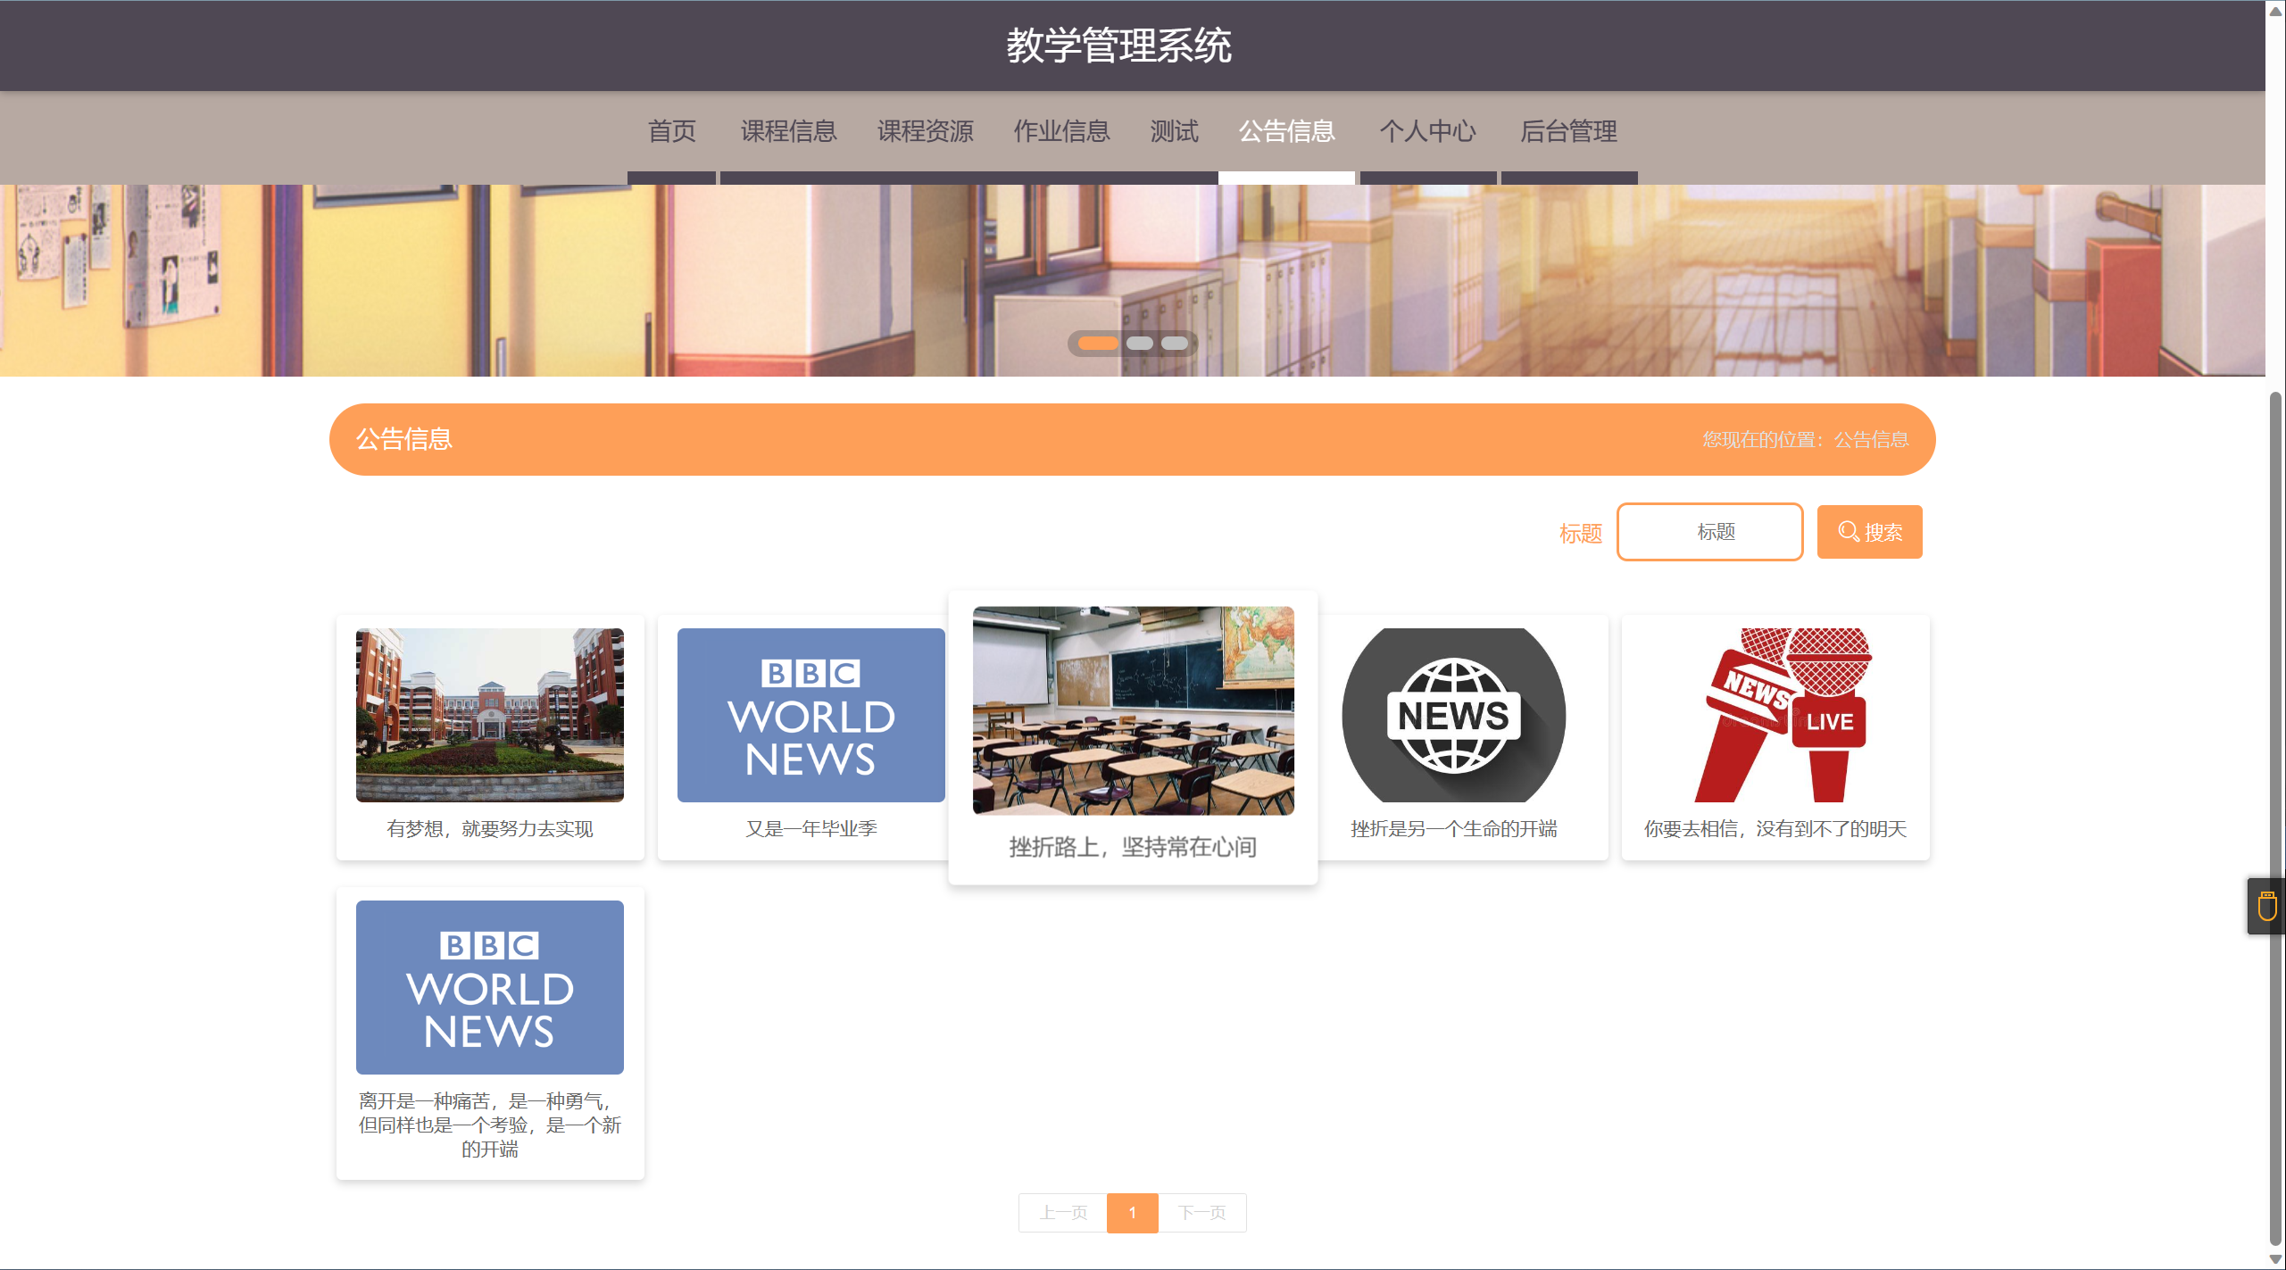This screenshot has height=1270, width=2286.
Task: Open the red microphone NEWS LIVE announcement
Action: [x=1775, y=715]
